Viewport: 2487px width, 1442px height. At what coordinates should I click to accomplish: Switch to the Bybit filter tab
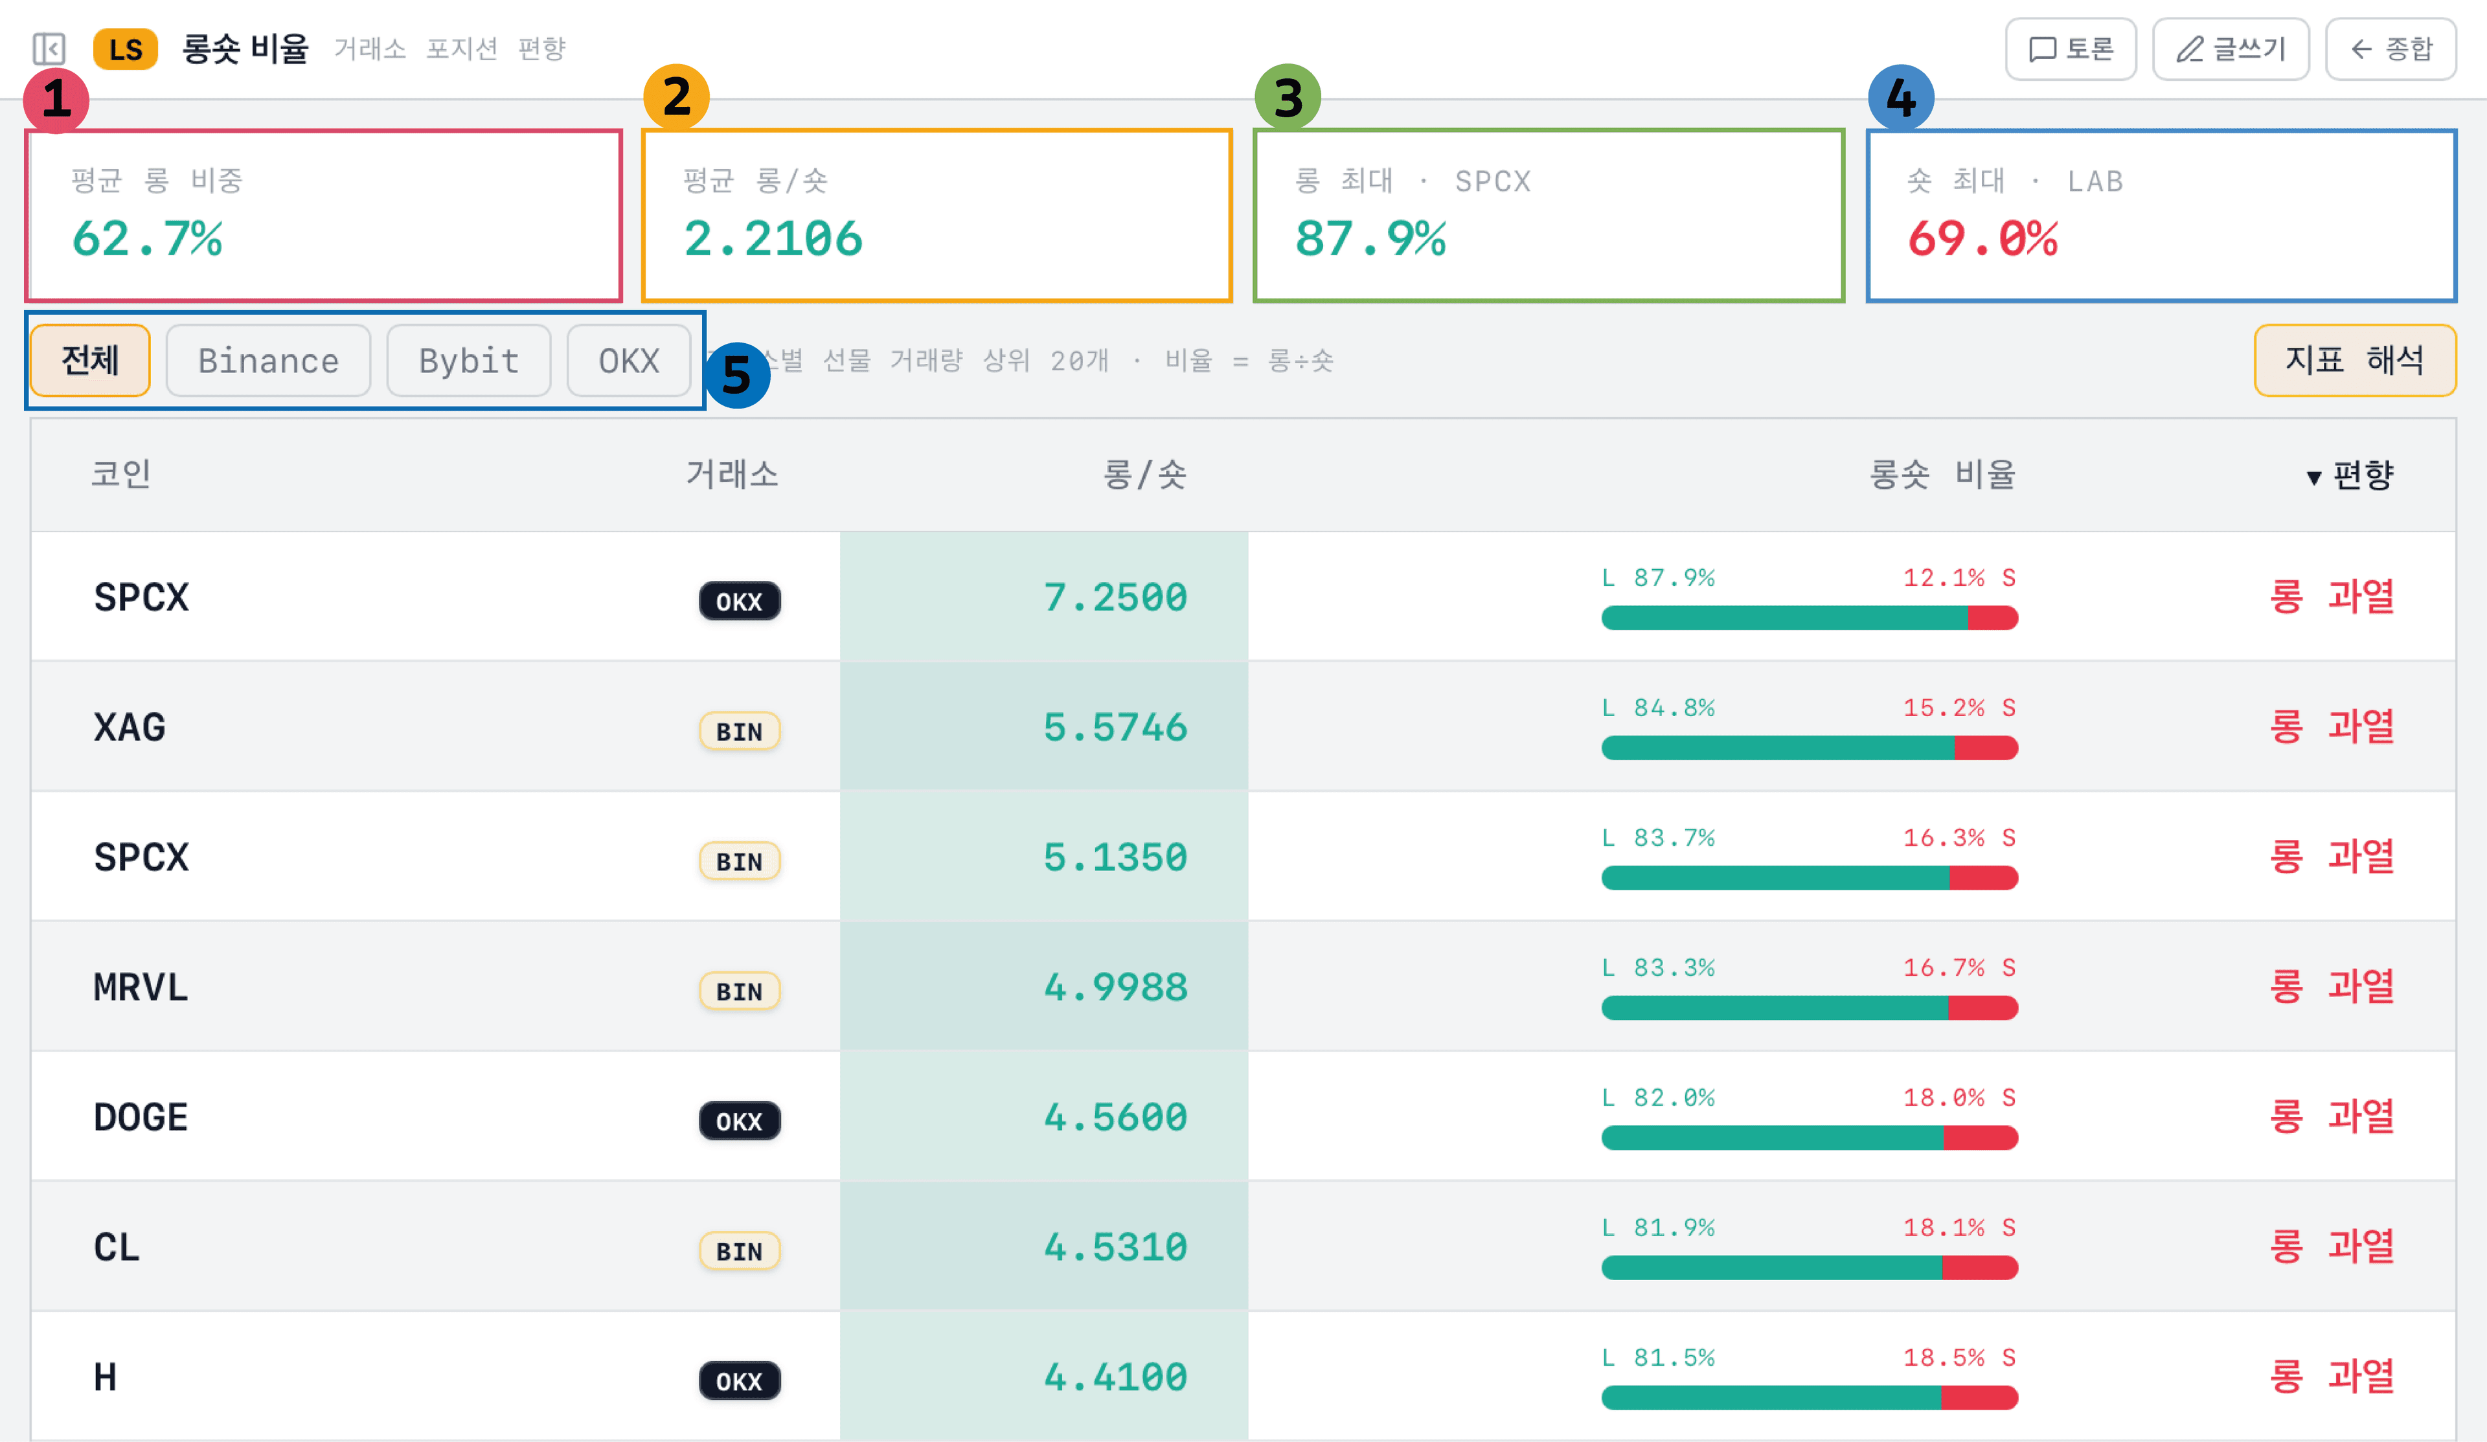pos(469,360)
